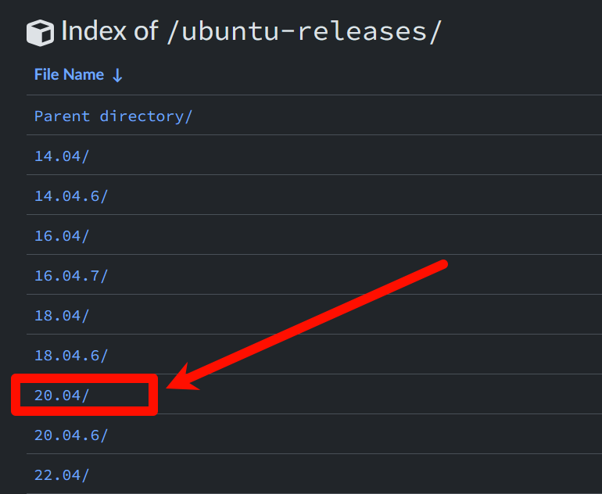Open the 18.04.6/ folder
Image resolution: width=602 pixels, height=494 pixels.
(71, 356)
